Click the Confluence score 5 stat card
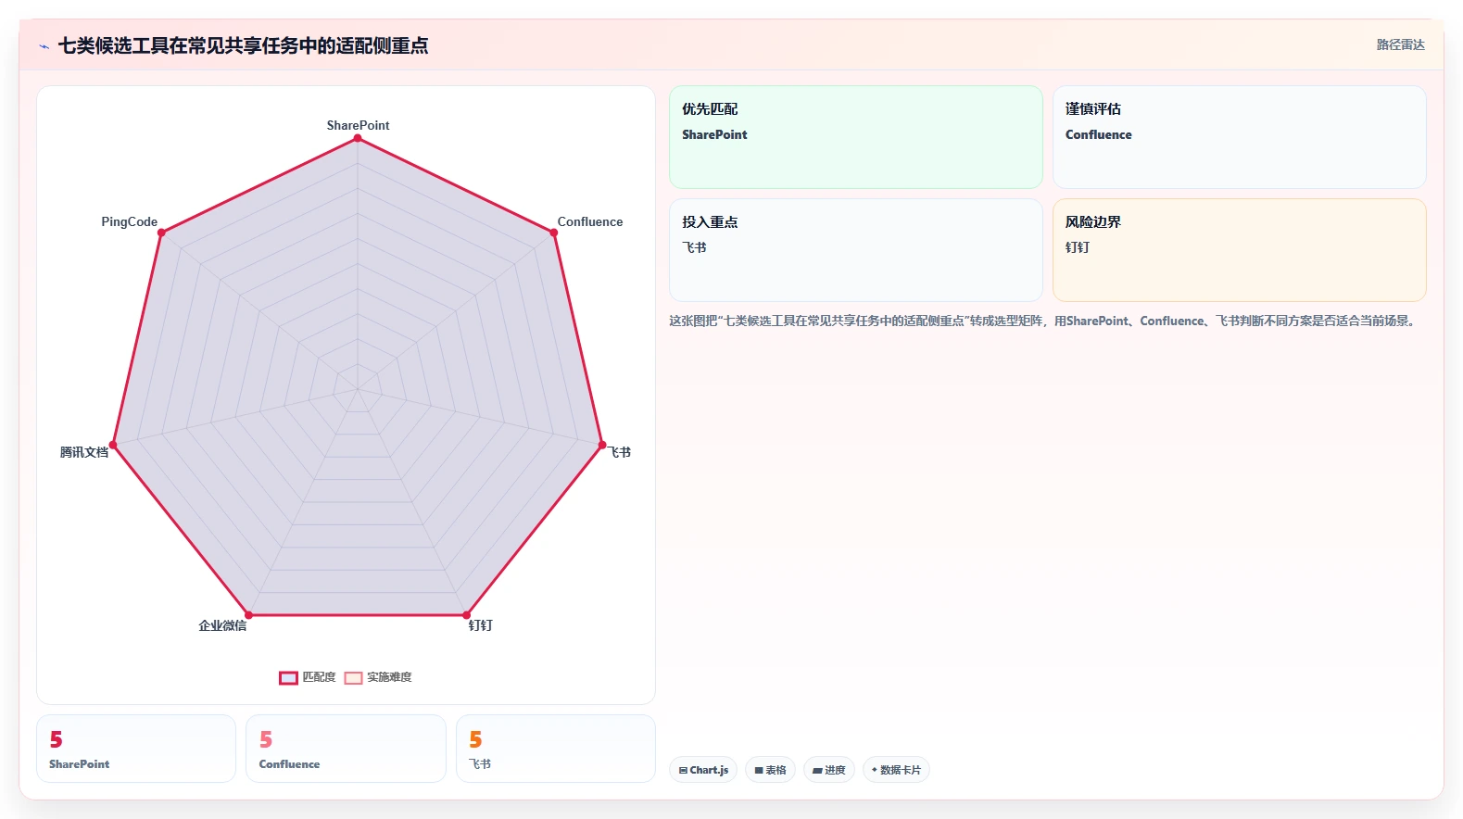 point(346,749)
